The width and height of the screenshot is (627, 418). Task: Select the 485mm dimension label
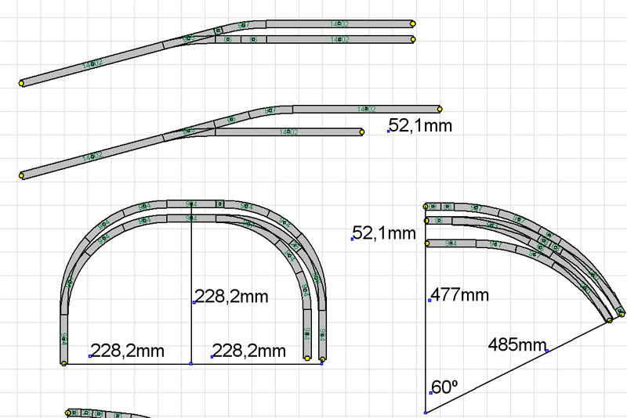click(x=517, y=344)
